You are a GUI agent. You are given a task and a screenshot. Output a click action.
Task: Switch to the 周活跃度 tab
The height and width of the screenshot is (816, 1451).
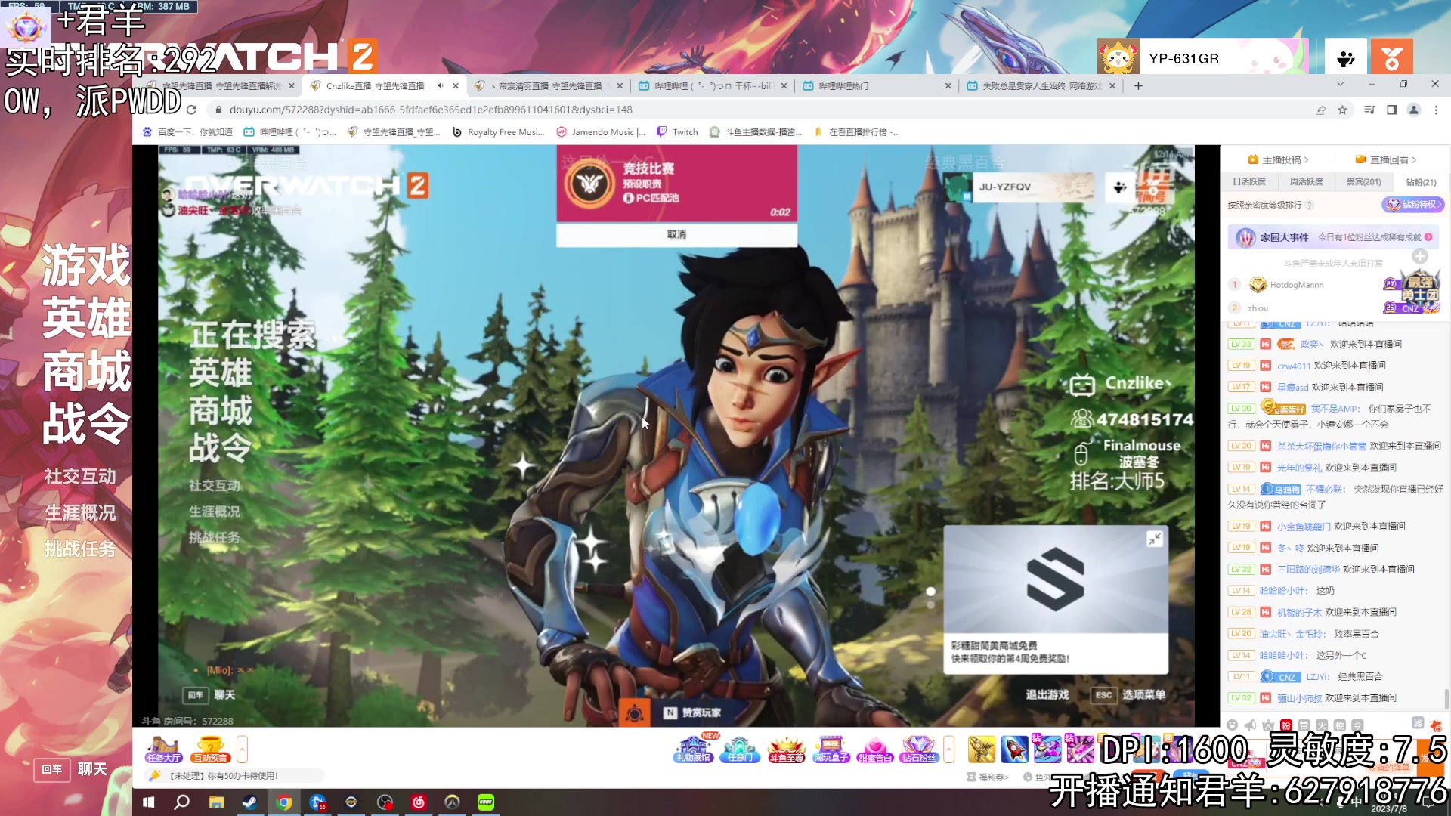coord(1306,181)
